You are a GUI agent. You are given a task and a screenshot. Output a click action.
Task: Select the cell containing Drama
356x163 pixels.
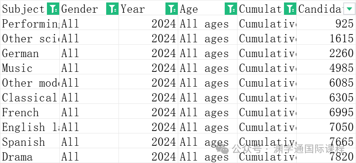[30, 156]
